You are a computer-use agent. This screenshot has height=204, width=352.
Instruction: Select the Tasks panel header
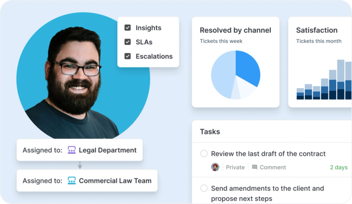click(210, 131)
